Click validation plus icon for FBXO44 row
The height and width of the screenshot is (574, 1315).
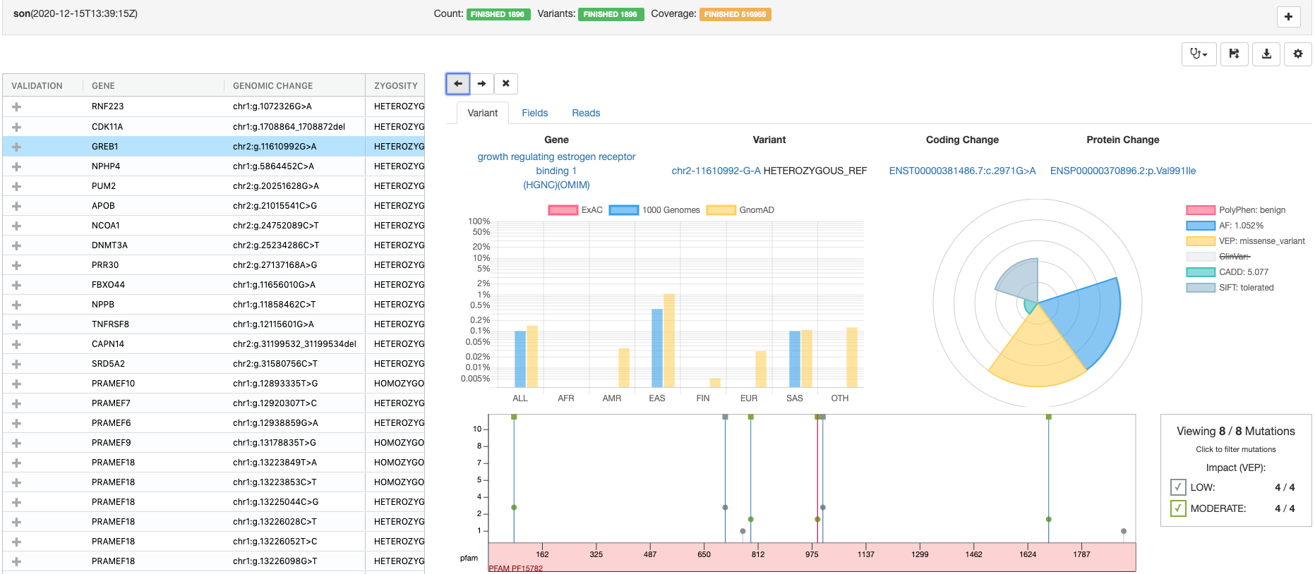pos(16,285)
